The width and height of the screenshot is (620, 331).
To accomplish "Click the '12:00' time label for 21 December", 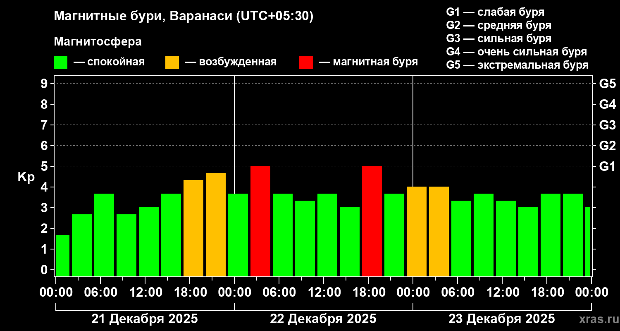I will tap(145, 292).
